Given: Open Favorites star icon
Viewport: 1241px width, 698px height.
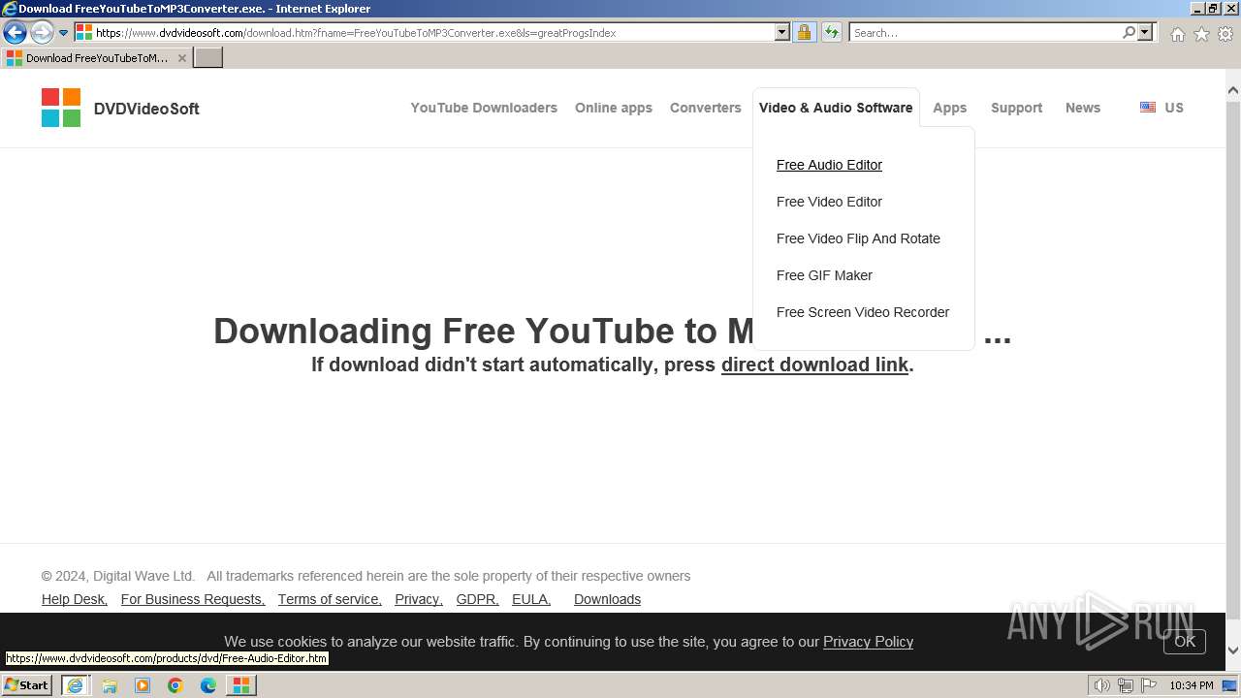Looking at the screenshot, I should (1201, 34).
